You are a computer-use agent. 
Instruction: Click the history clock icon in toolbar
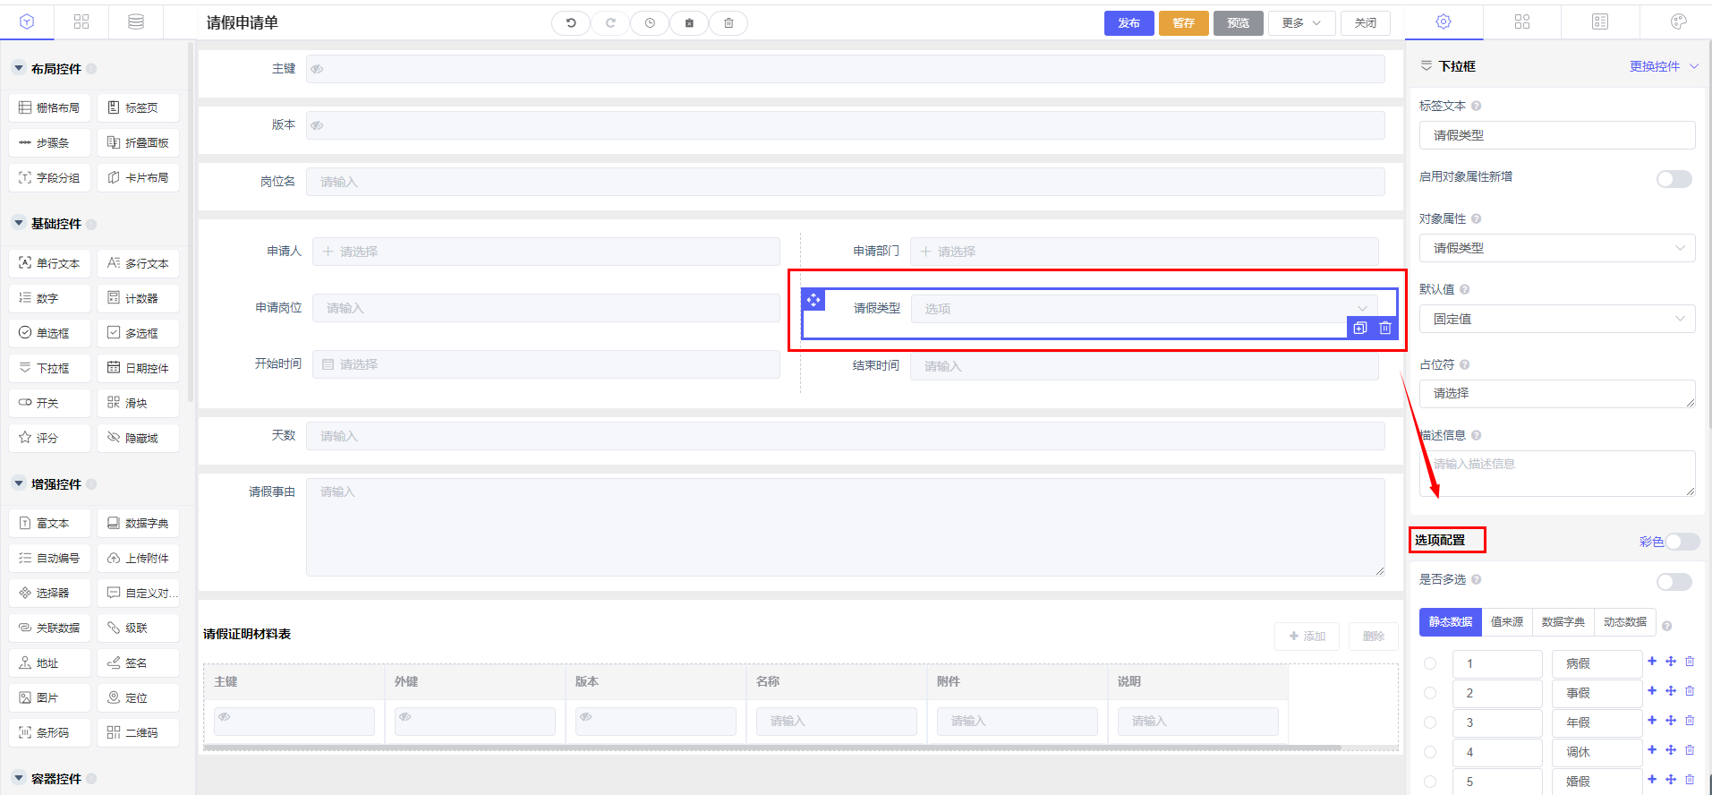click(650, 23)
